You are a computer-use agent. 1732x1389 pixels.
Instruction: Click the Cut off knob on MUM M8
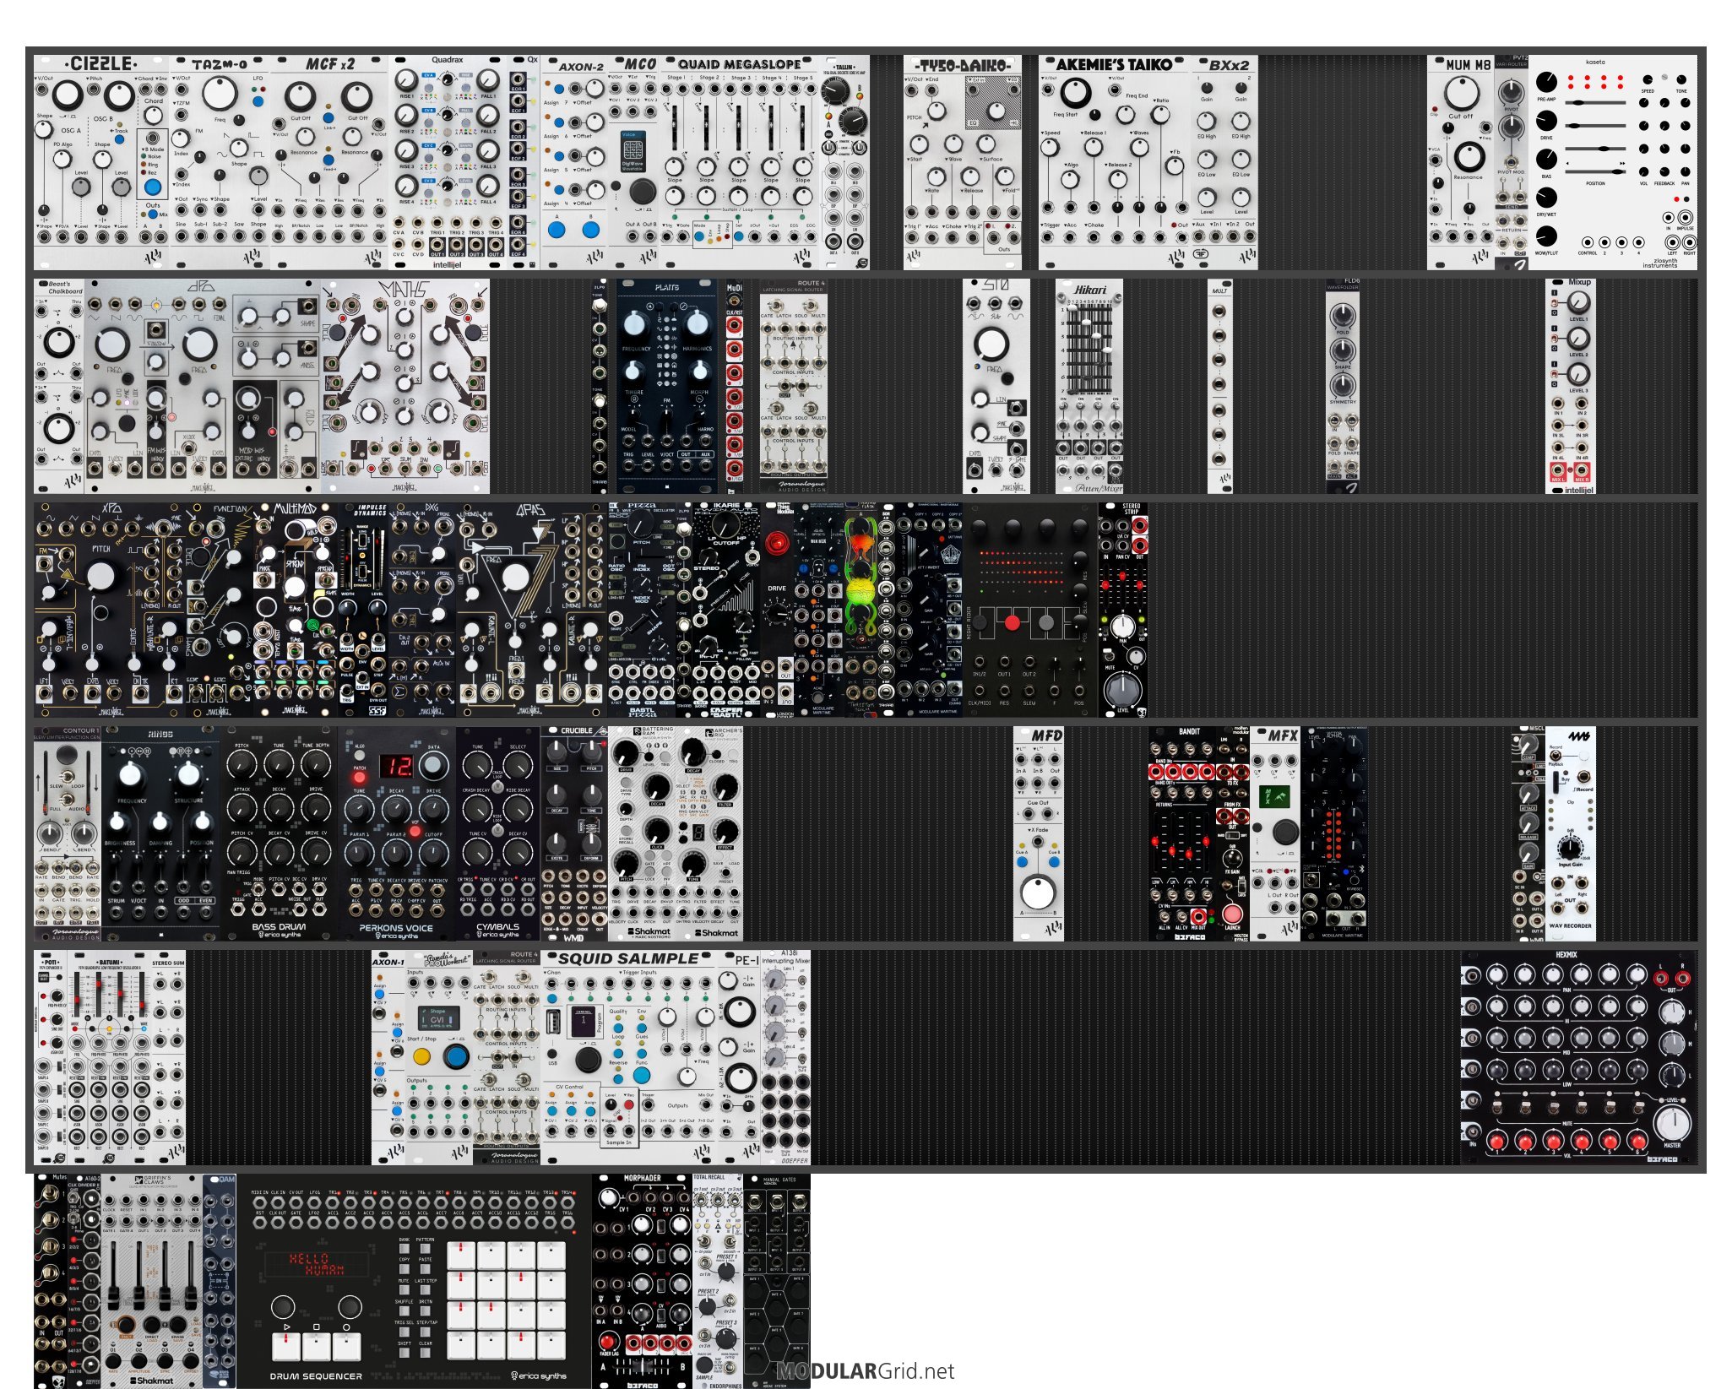coord(1461,93)
